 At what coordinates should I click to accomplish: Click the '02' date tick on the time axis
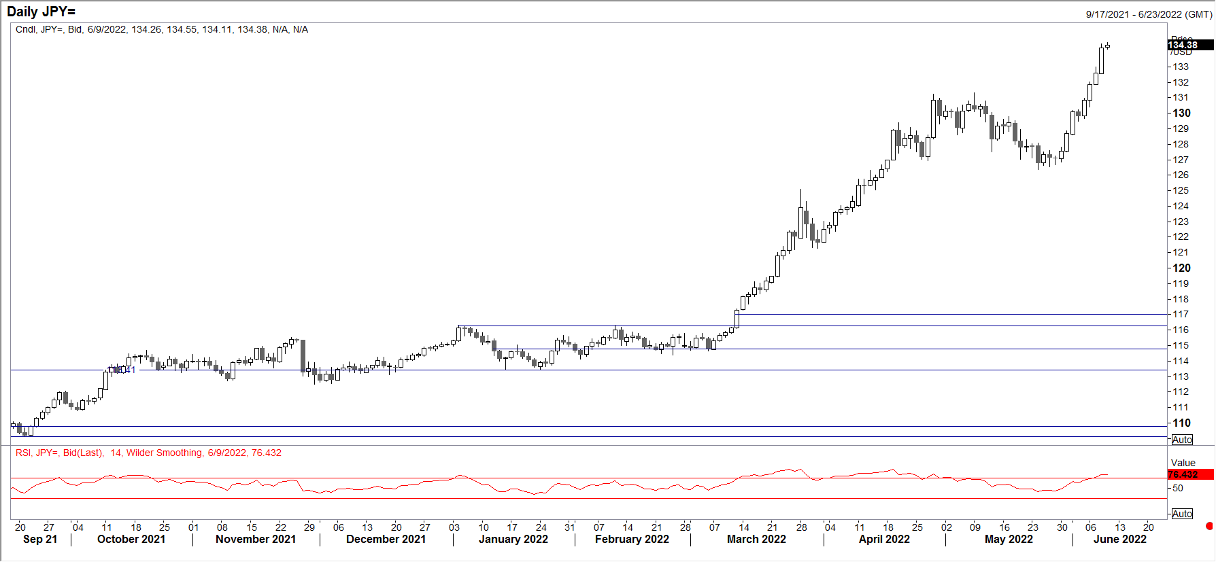pyautogui.click(x=947, y=527)
